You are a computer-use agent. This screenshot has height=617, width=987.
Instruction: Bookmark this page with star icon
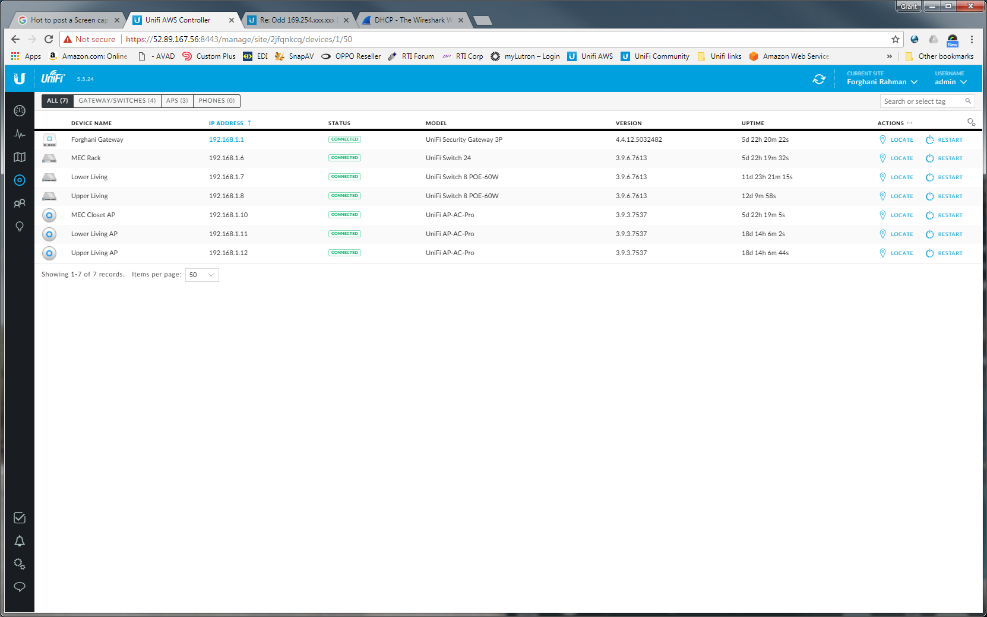click(x=896, y=39)
